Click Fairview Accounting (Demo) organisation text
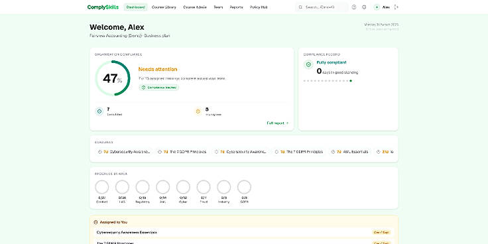 [x=115, y=36]
